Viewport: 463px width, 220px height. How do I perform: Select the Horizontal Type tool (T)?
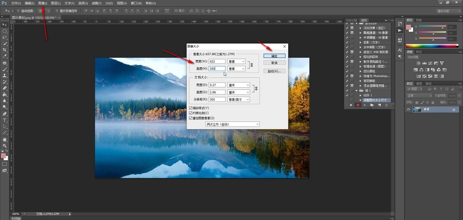coord(5,120)
